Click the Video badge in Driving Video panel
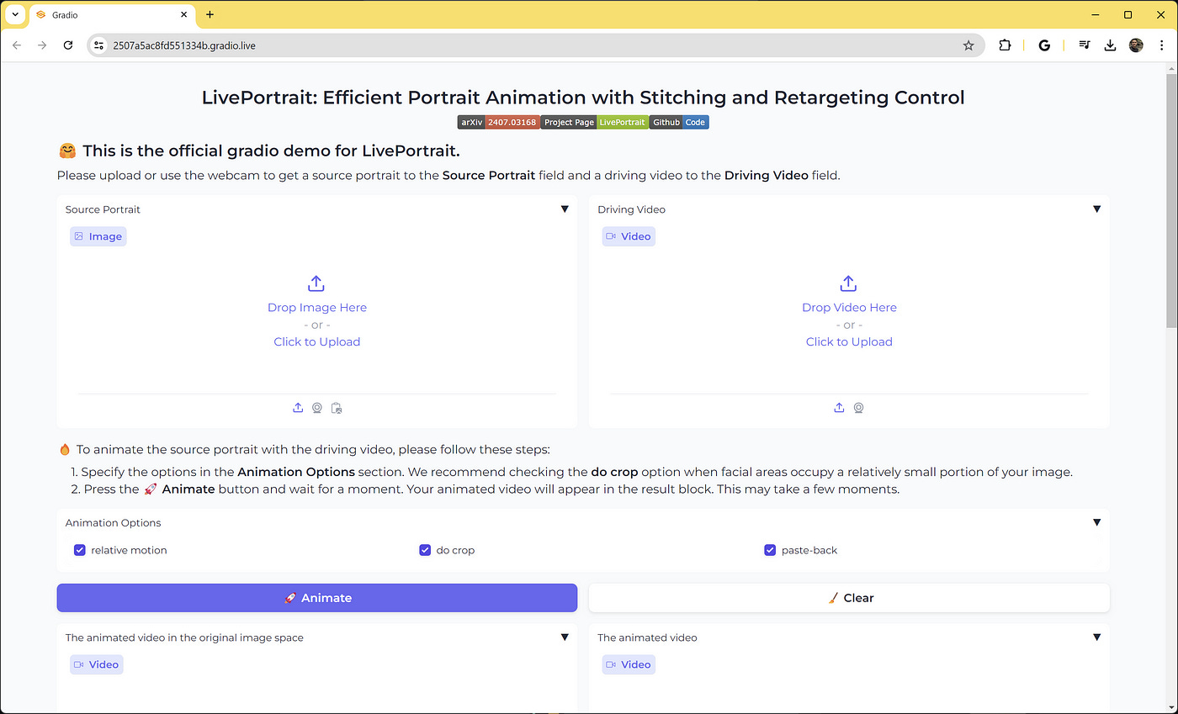The width and height of the screenshot is (1178, 714). [628, 236]
